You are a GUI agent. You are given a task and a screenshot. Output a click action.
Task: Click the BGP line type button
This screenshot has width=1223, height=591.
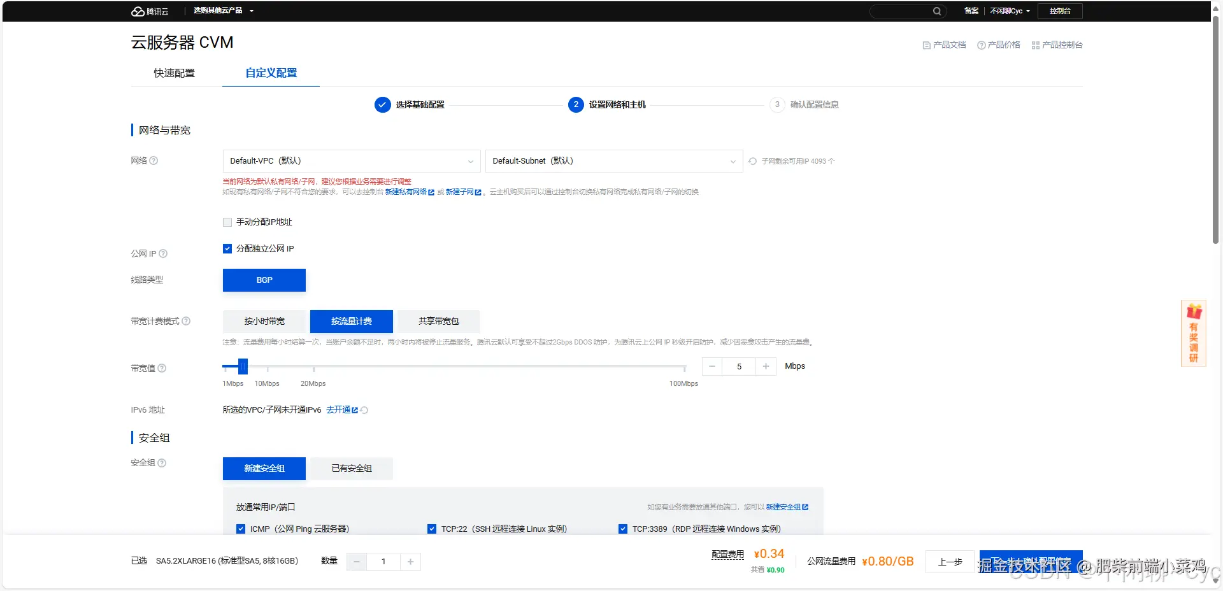point(264,280)
